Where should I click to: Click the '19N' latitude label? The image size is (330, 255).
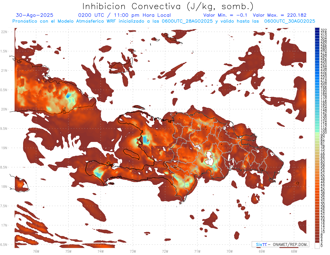click(4, 148)
